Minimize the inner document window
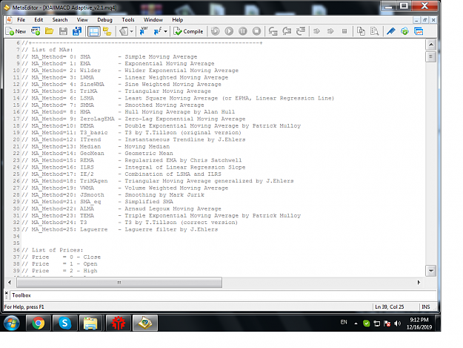463x348 pixels. click(x=416, y=20)
